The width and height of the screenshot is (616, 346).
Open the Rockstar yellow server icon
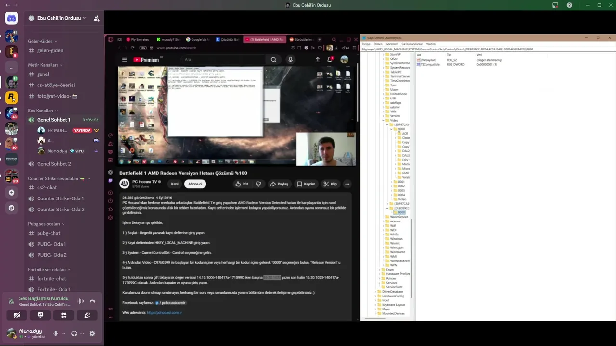coord(12,98)
